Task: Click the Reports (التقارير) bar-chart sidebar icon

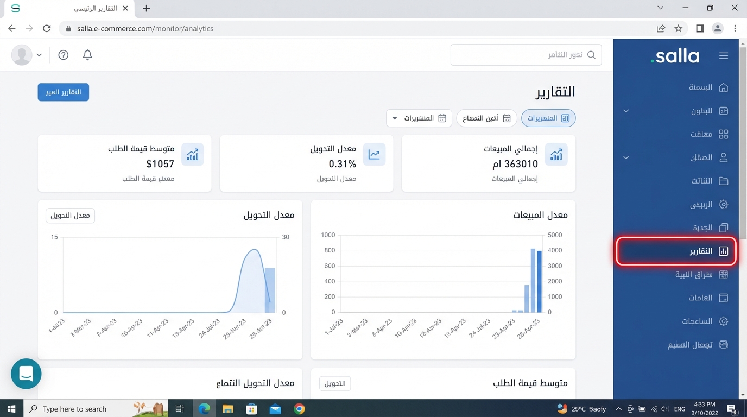Action: pyautogui.click(x=723, y=251)
